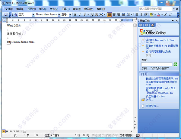The height and width of the screenshot is (139, 181).
Task: Click the task pane Forward arrow icon
Action: coord(147,25)
